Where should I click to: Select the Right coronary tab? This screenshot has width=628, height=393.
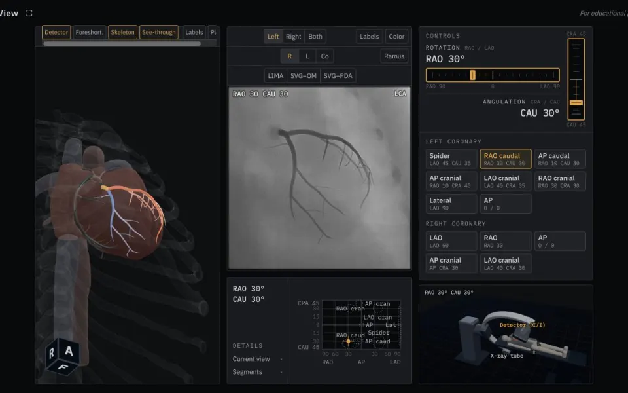pos(293,37)
